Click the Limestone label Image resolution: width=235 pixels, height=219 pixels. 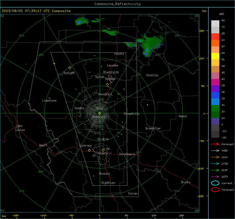49,101
